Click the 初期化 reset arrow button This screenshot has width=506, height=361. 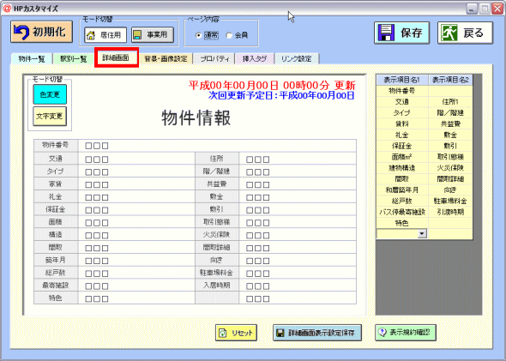[42, 32]
